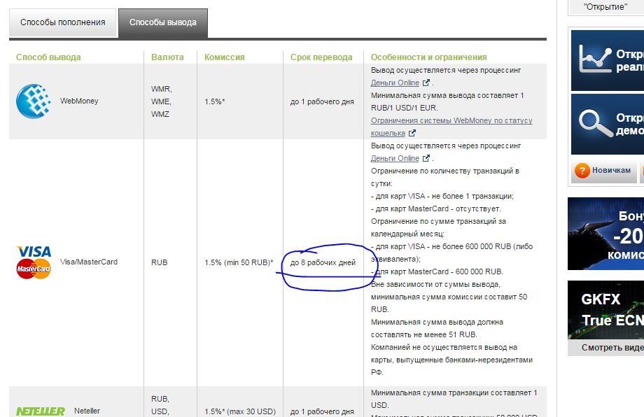Click the 1.5% (min 50 RUB)* commission cell
The width and height of the screenshot is (644, 417).
pyautogui.click(x=239, y=262)
